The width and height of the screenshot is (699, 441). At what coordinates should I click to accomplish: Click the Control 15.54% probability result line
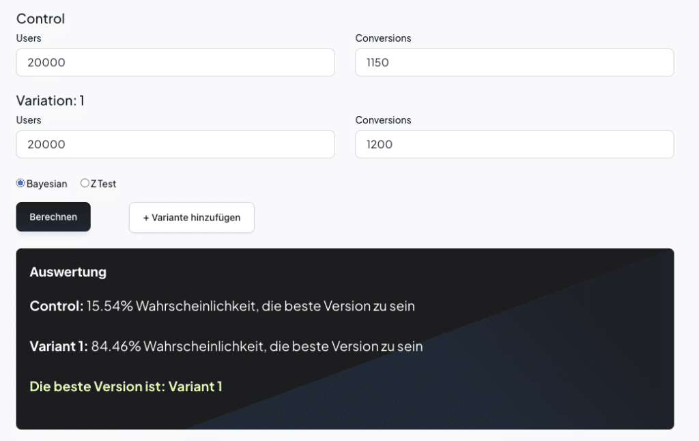click(x=222, y=306)
